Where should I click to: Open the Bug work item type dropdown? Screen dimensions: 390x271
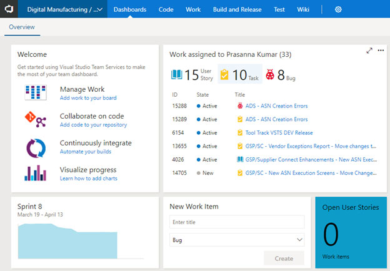[237, 240]
